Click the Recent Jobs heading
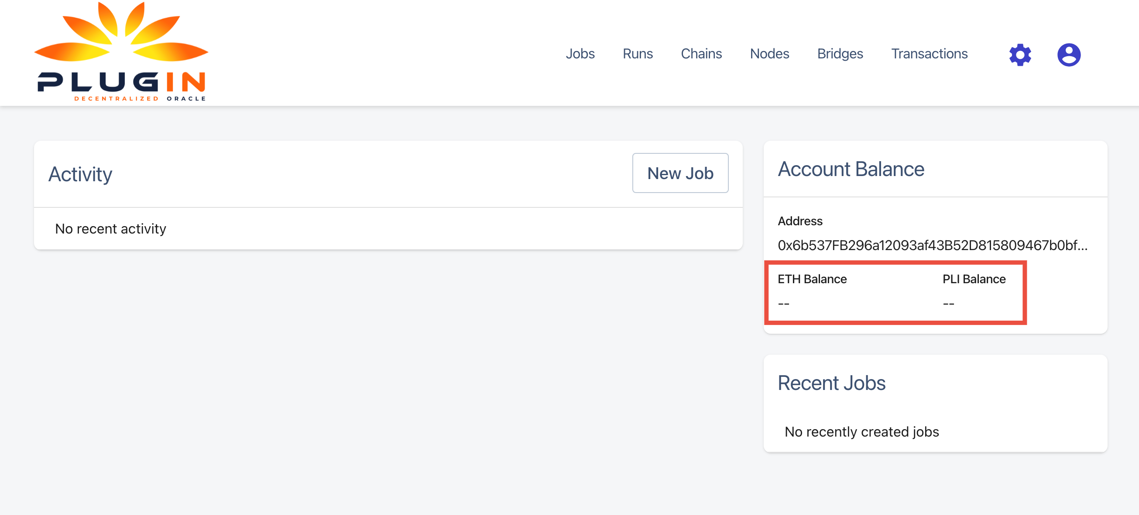 tap(832, 383)
